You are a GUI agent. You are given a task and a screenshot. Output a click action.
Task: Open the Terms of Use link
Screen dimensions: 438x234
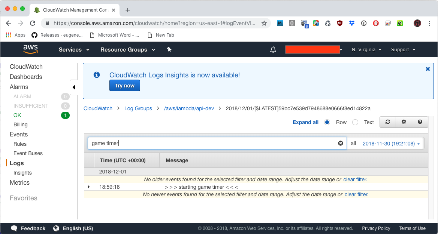412,228
